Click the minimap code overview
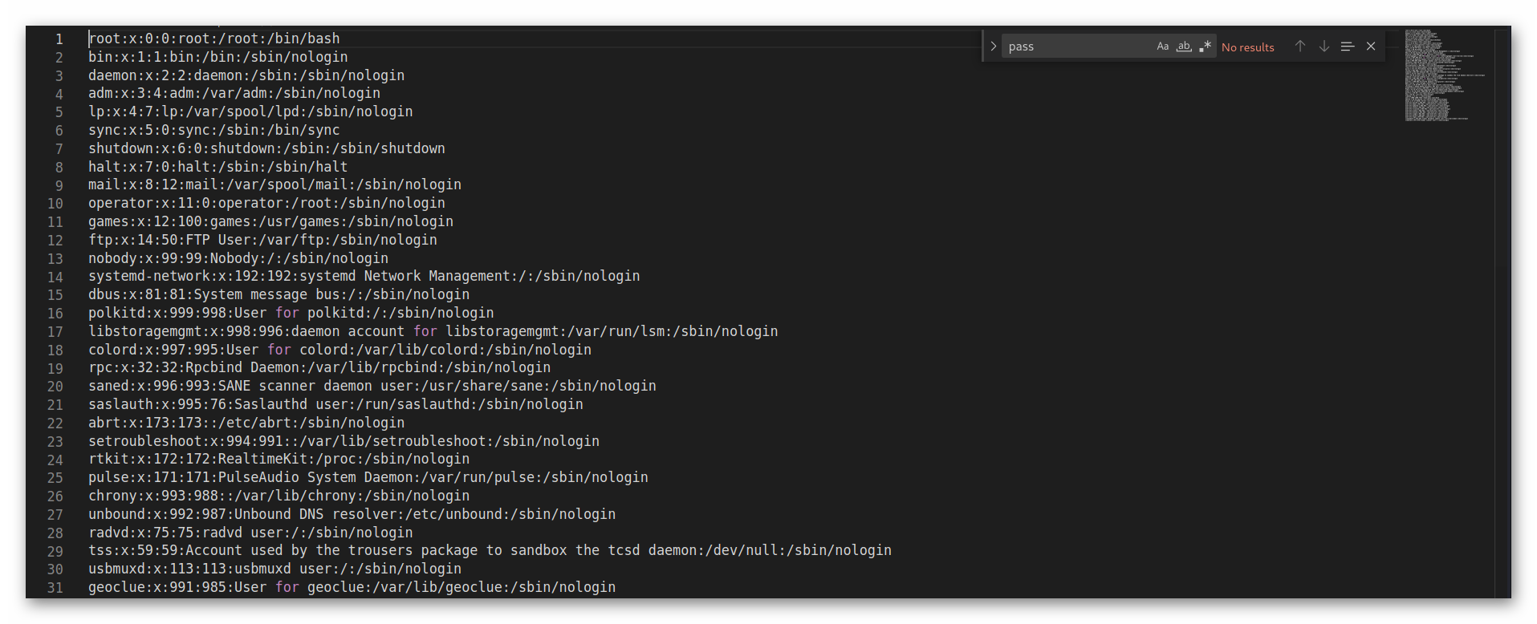The height and width of the screenshot is (624, 1537). pyautogui.click(x=1445, y=75)
